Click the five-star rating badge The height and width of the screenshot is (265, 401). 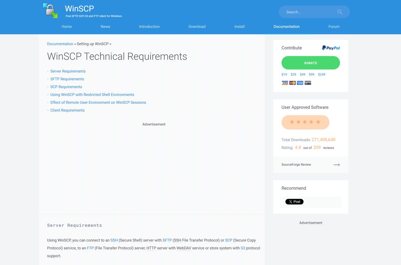(305, 122)
